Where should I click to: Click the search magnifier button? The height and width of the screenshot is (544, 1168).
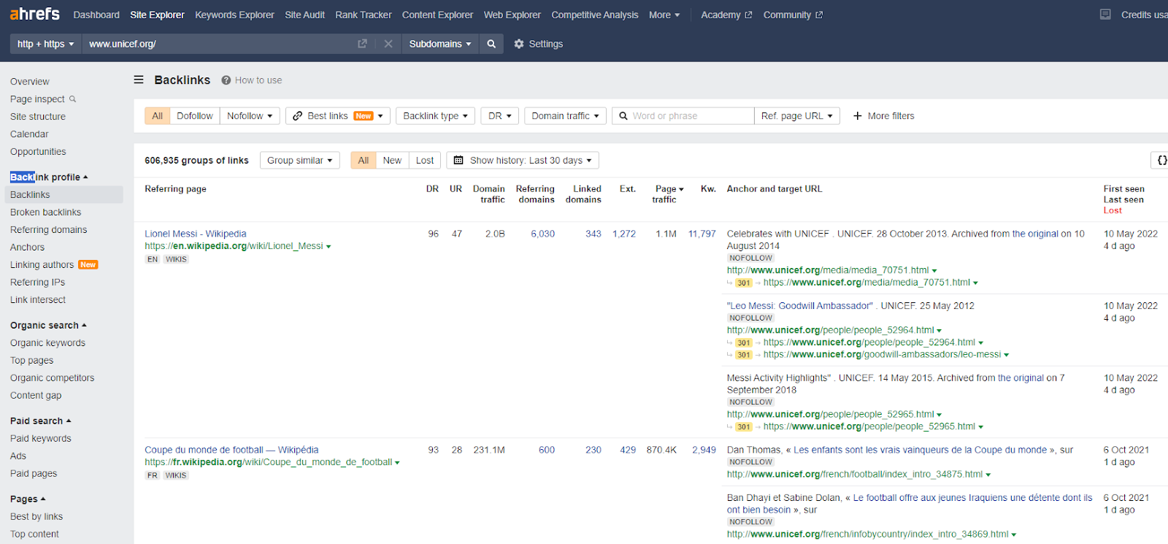pos(491,44)
